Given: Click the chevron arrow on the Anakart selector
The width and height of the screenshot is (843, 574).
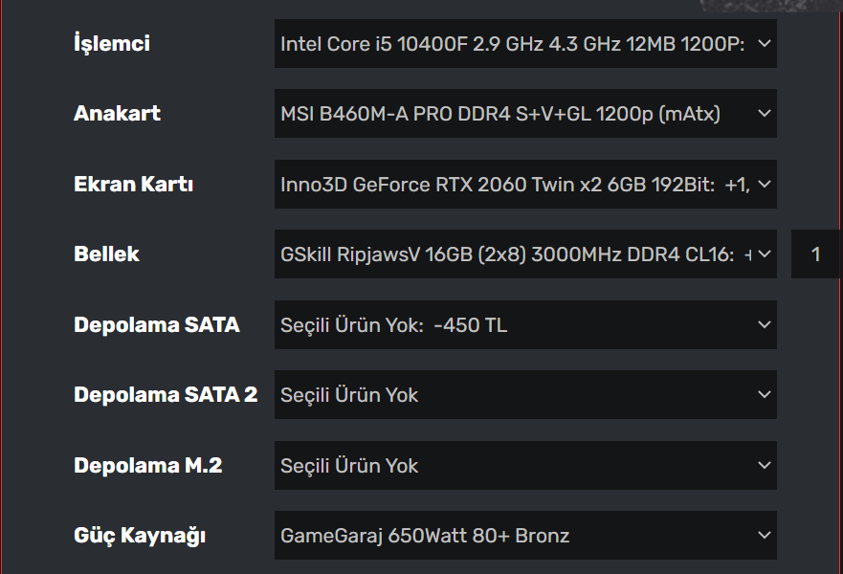Looking at the screenshot, I should click(764, 114).
